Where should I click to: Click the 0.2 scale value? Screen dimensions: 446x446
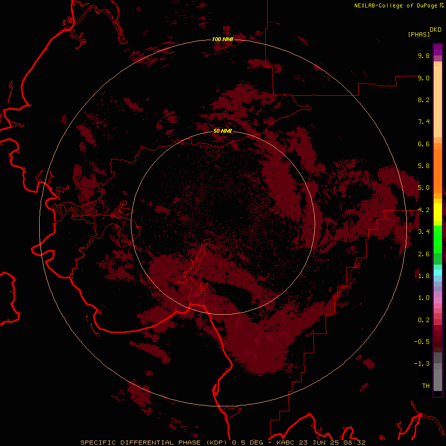pos(424,320)
